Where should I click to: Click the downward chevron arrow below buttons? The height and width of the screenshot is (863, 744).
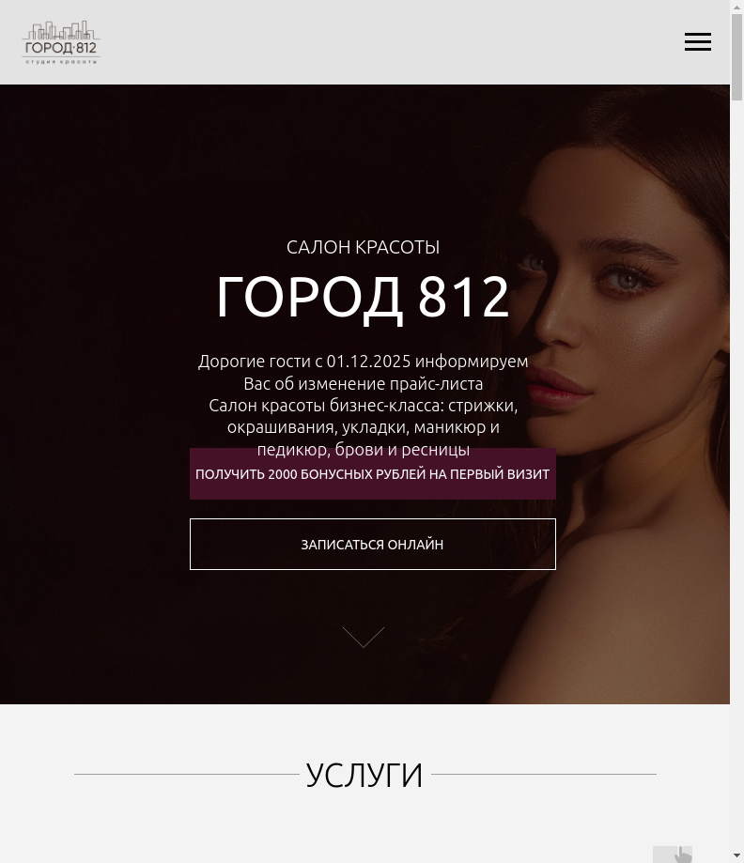tap(364, 637)
